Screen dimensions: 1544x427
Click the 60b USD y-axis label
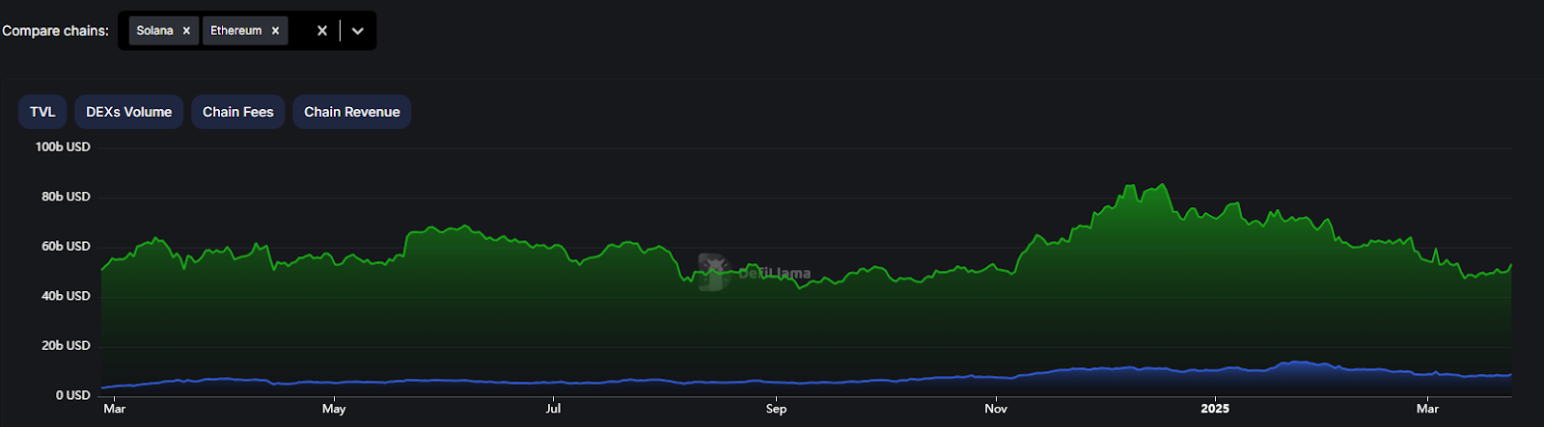66,246
